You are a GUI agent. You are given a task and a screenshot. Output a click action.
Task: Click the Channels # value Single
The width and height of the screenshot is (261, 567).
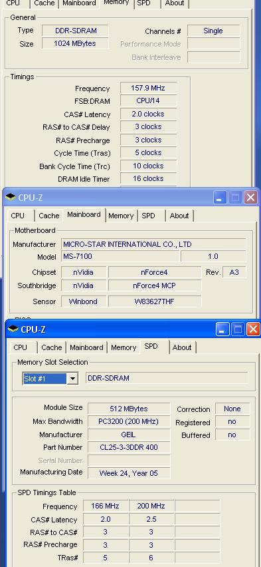213,31
